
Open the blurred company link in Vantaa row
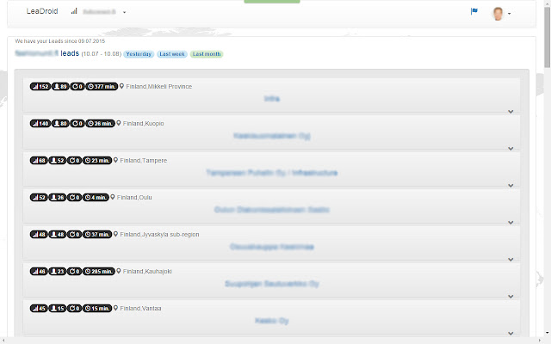click(x=272, y=321)
